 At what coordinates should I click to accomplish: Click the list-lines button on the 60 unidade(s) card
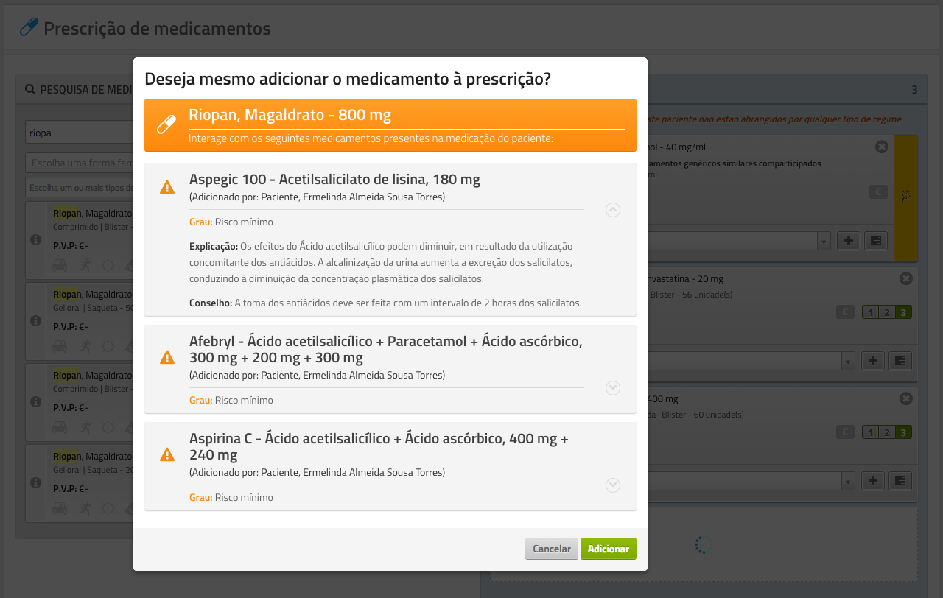(x=900, y=481)
